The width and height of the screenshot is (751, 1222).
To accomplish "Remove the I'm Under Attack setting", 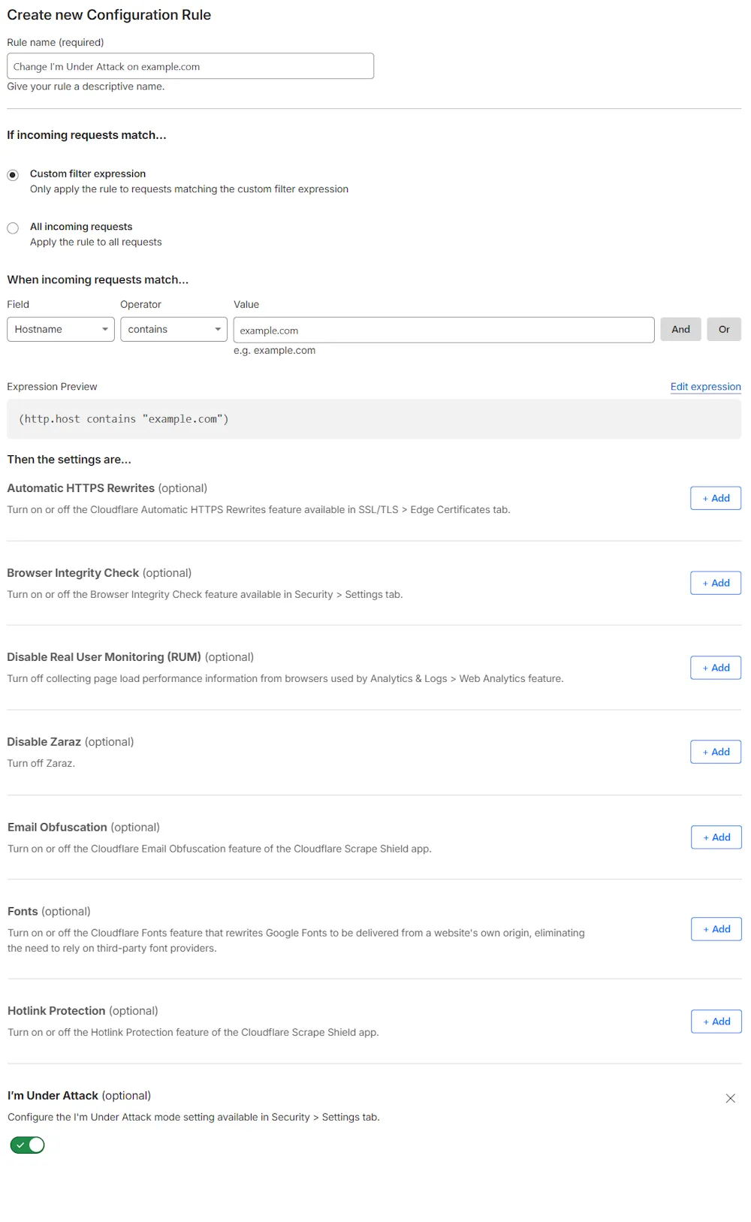I will (730, 1097).
